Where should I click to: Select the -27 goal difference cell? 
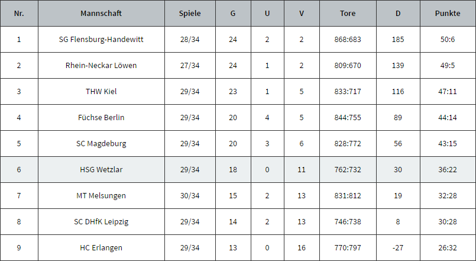pos(398,247)
